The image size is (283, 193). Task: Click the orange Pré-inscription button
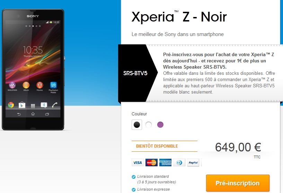(x=238, y=183)
